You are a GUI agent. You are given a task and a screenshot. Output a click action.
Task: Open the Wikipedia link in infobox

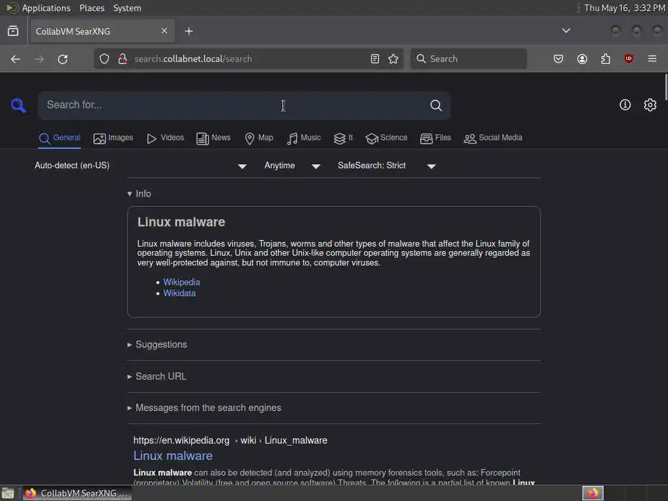click(181, 282)
